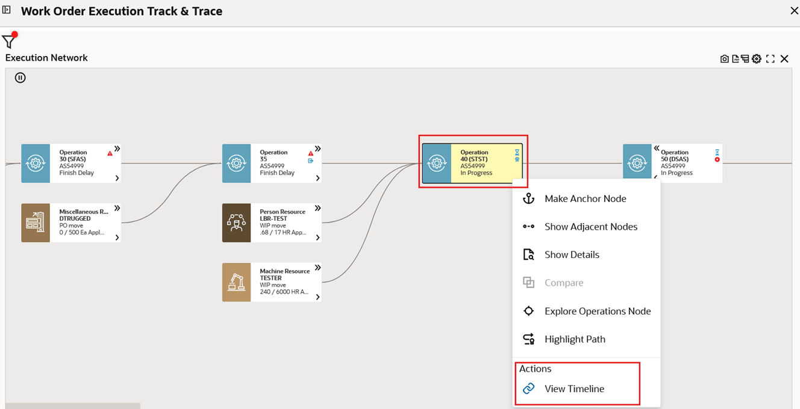This screenshot has width=800, height=409.
Task: Click the Execution Network heading
Action: click(x=46, y=58)
